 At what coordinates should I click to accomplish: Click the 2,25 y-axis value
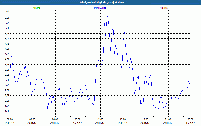(7, 96)
